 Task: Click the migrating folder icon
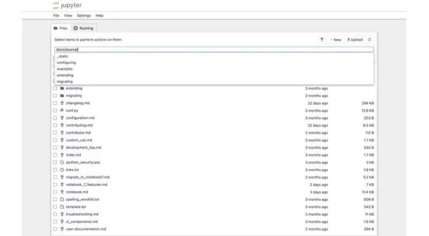[62, 96]
